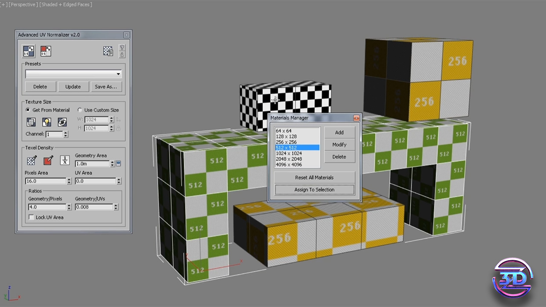Click the Reset All Materials button
This screenshot has height=307, width=546.
pos(314,177)
